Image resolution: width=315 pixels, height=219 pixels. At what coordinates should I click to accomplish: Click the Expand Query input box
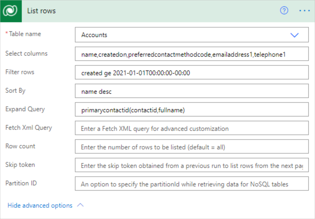192,109
